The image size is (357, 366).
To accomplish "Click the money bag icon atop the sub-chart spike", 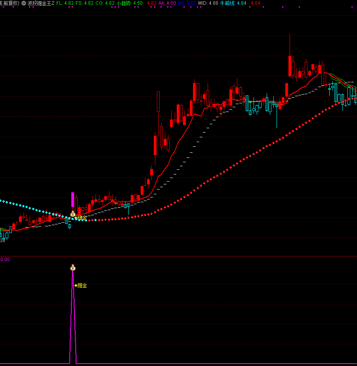I will (73, 268).
